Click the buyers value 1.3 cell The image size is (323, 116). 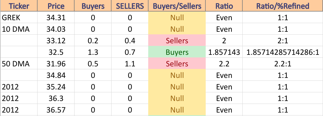(93, 52)
